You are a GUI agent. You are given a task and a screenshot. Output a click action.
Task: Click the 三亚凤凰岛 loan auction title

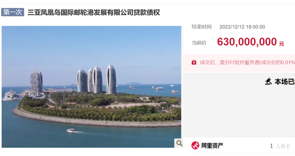[94, 13]
